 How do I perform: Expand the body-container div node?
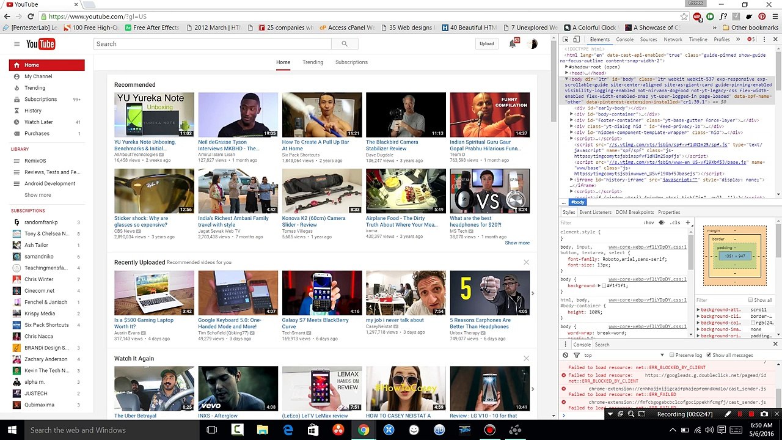pos(571,114)
